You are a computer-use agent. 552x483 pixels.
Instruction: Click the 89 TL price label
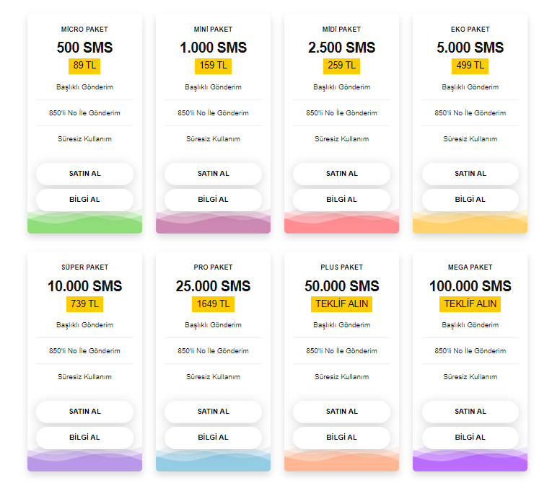pyautogui.click(x=84, y=66)
